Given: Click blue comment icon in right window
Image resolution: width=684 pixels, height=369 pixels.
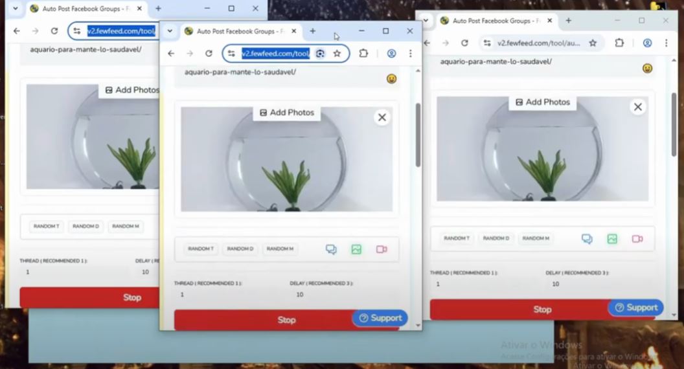Looking at the screenshot, I should (x=587, y=239).
